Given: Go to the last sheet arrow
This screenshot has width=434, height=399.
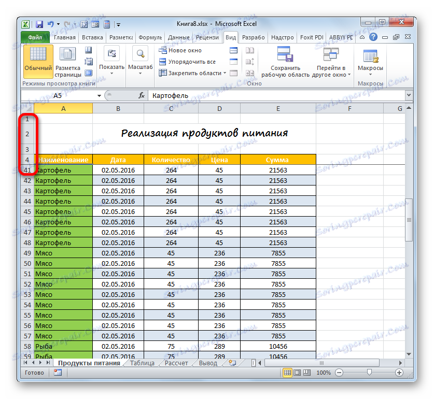Looking at the screenshot, I should tap(48, 363).
